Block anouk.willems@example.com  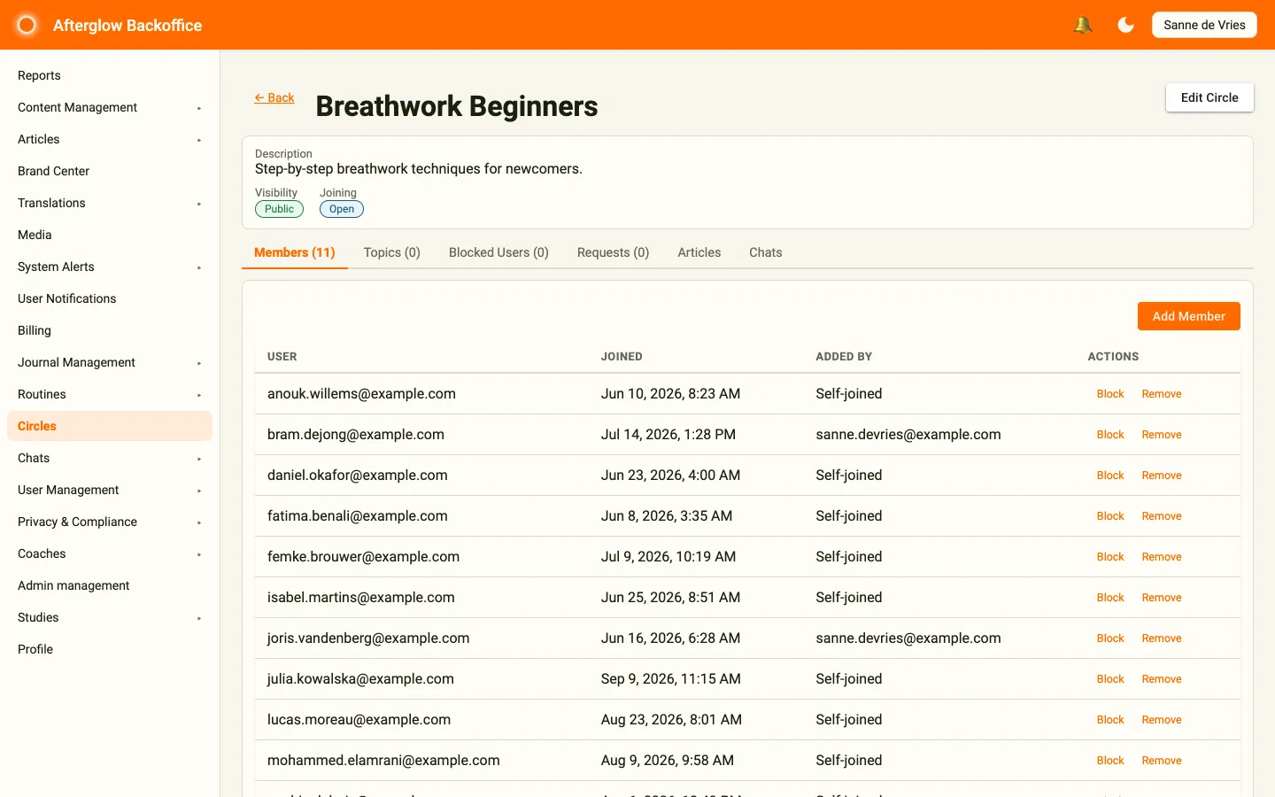coord(1110,394)
